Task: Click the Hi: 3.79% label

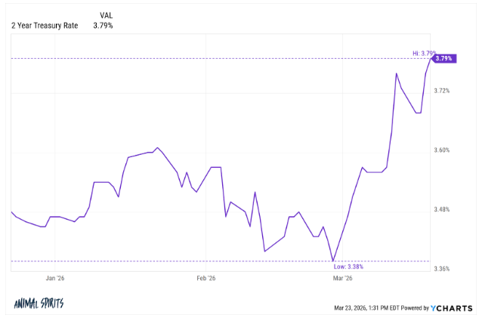Action: point(422,53)
